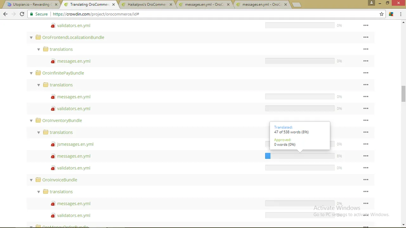This screenshot has width=406, height=228.
Task: Click the OroInvoiceBundle folder icon
Action: click(x=38, y=180)
